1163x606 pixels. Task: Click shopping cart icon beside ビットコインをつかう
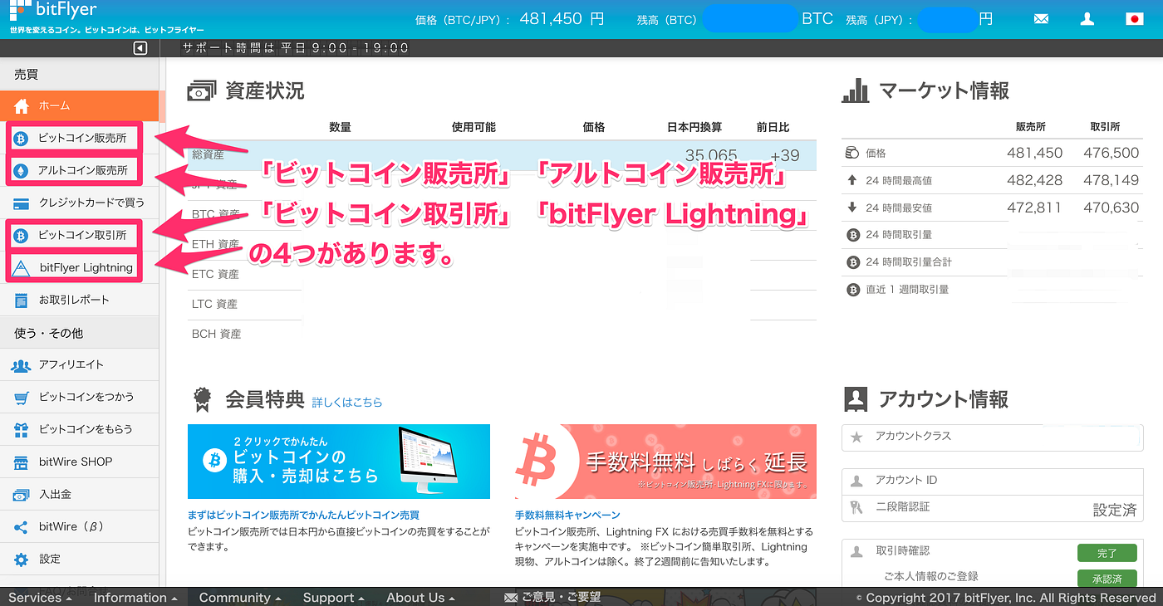(x=22, y=398)
